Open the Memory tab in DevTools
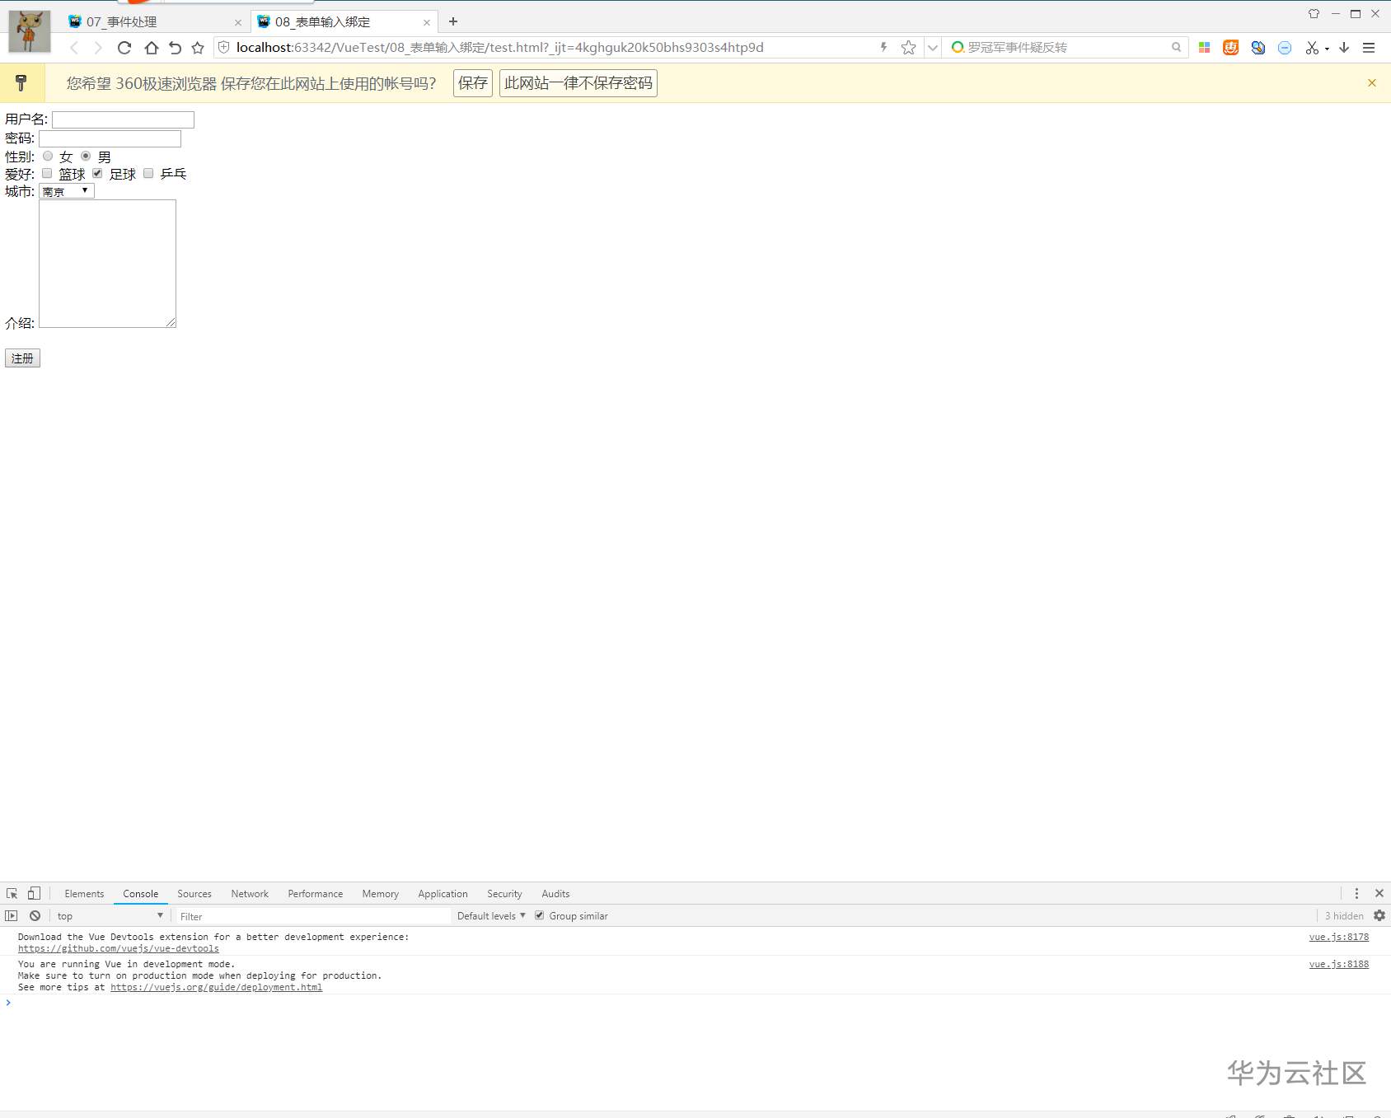The image size is (1391, 1118). pos(380,893)
